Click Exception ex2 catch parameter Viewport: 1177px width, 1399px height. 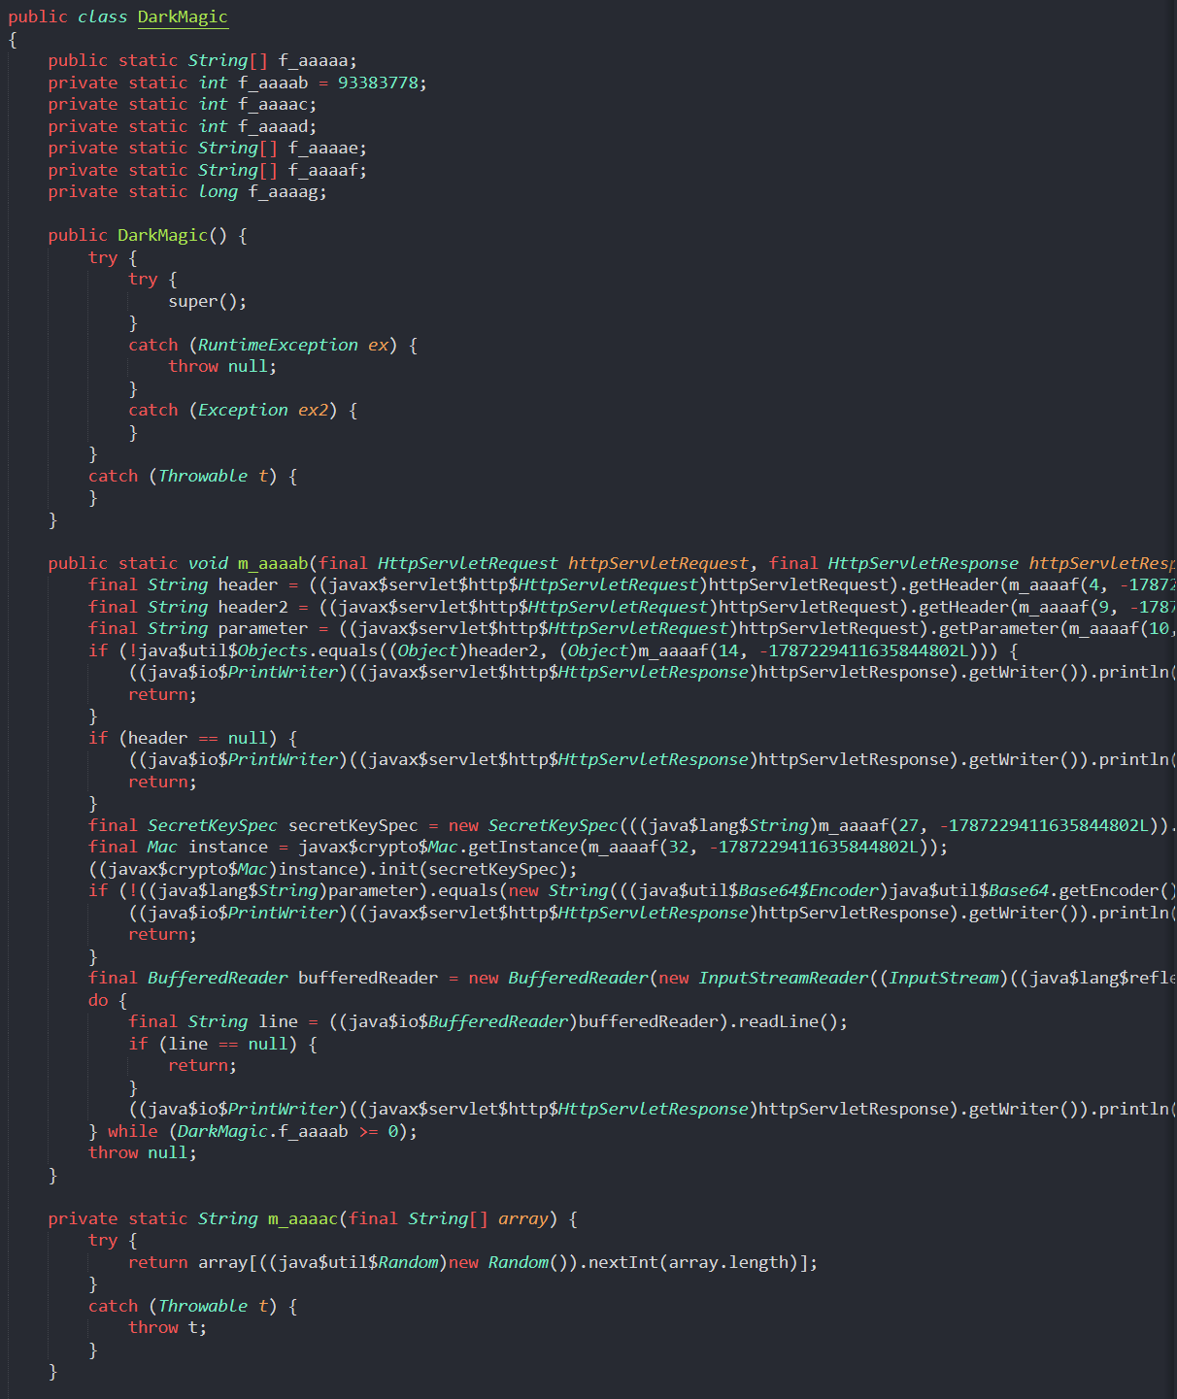[263, 410]
